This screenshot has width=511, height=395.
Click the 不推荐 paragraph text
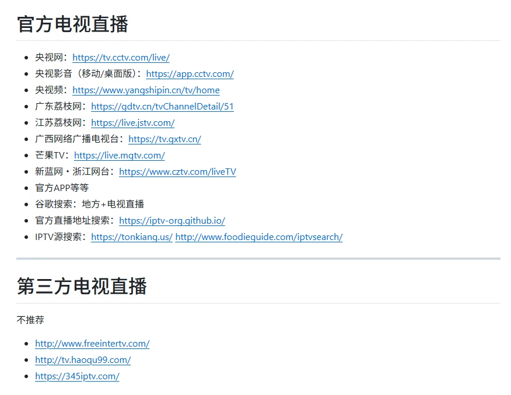pos(30,320)
